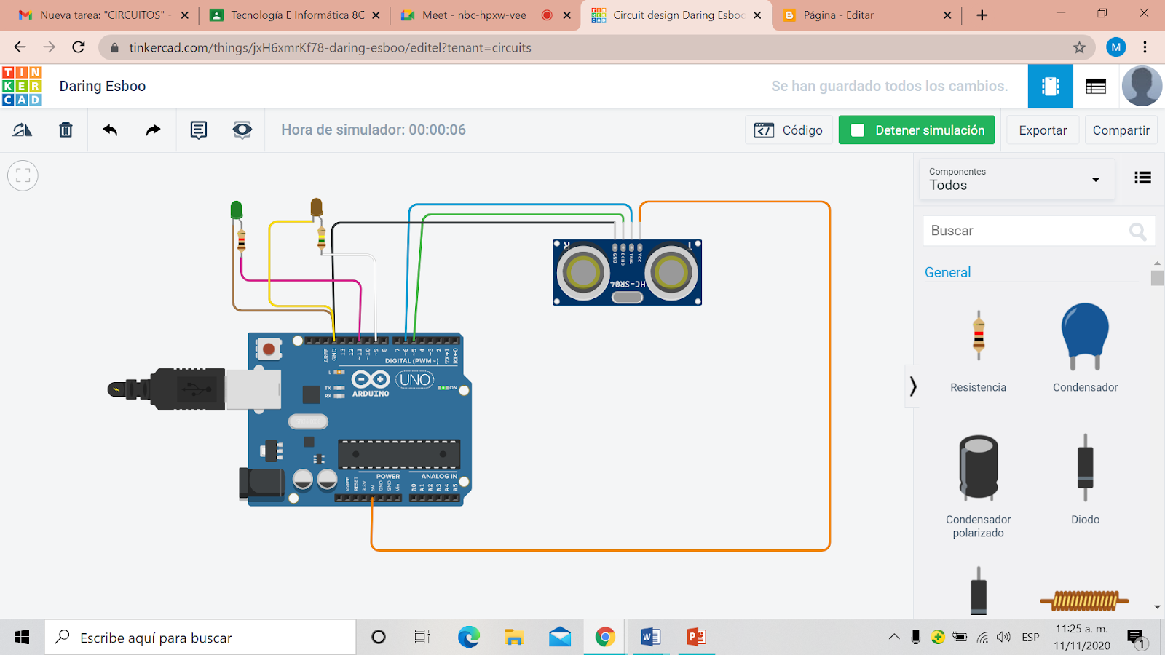
Task: Open the Chrome profile M icon
Action: pyautogui.click(x=1115, y=47)
